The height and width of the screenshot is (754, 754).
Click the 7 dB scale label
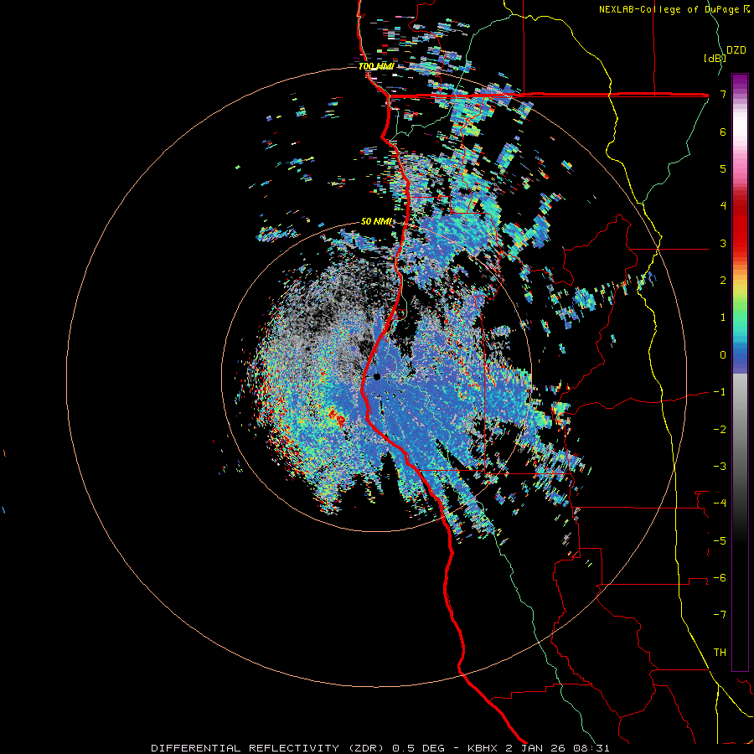click(723, 94)
